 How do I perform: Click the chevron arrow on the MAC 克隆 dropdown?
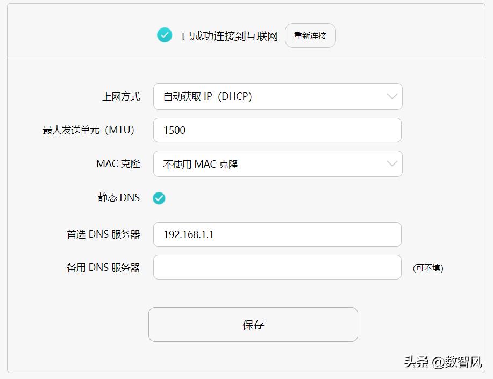[392, 163]
